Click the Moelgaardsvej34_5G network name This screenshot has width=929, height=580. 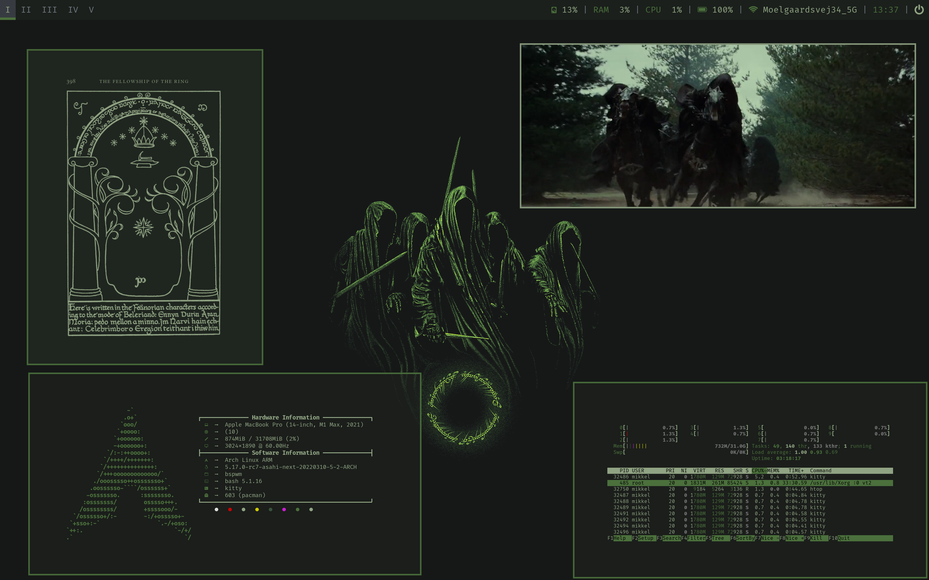[x=809, y=10]
